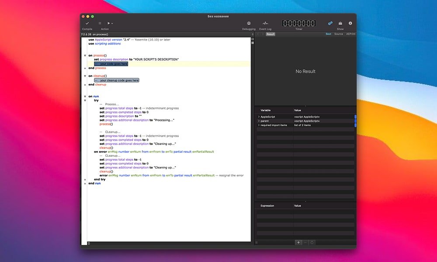Collapse the on process() handler block
This screenshot has width=437, height=262.
pos(85,55)
